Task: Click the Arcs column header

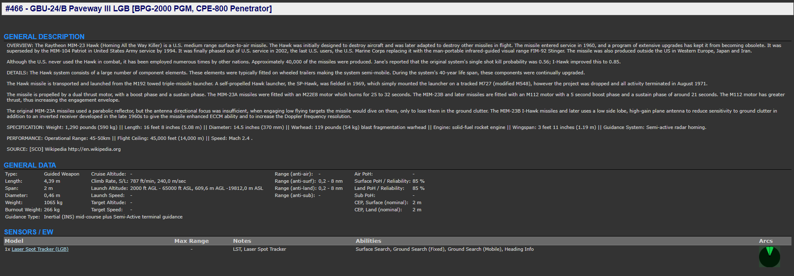Action: coord(766,241)
